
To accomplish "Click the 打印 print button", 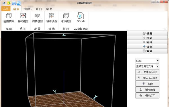I will [x=147, y=84].
